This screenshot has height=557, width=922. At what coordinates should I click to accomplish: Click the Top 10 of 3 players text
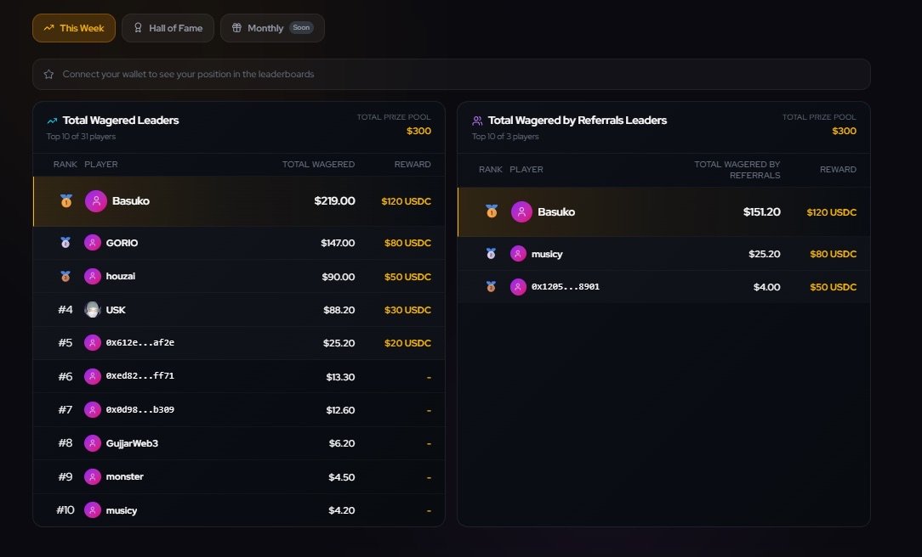tap(505, 136)
